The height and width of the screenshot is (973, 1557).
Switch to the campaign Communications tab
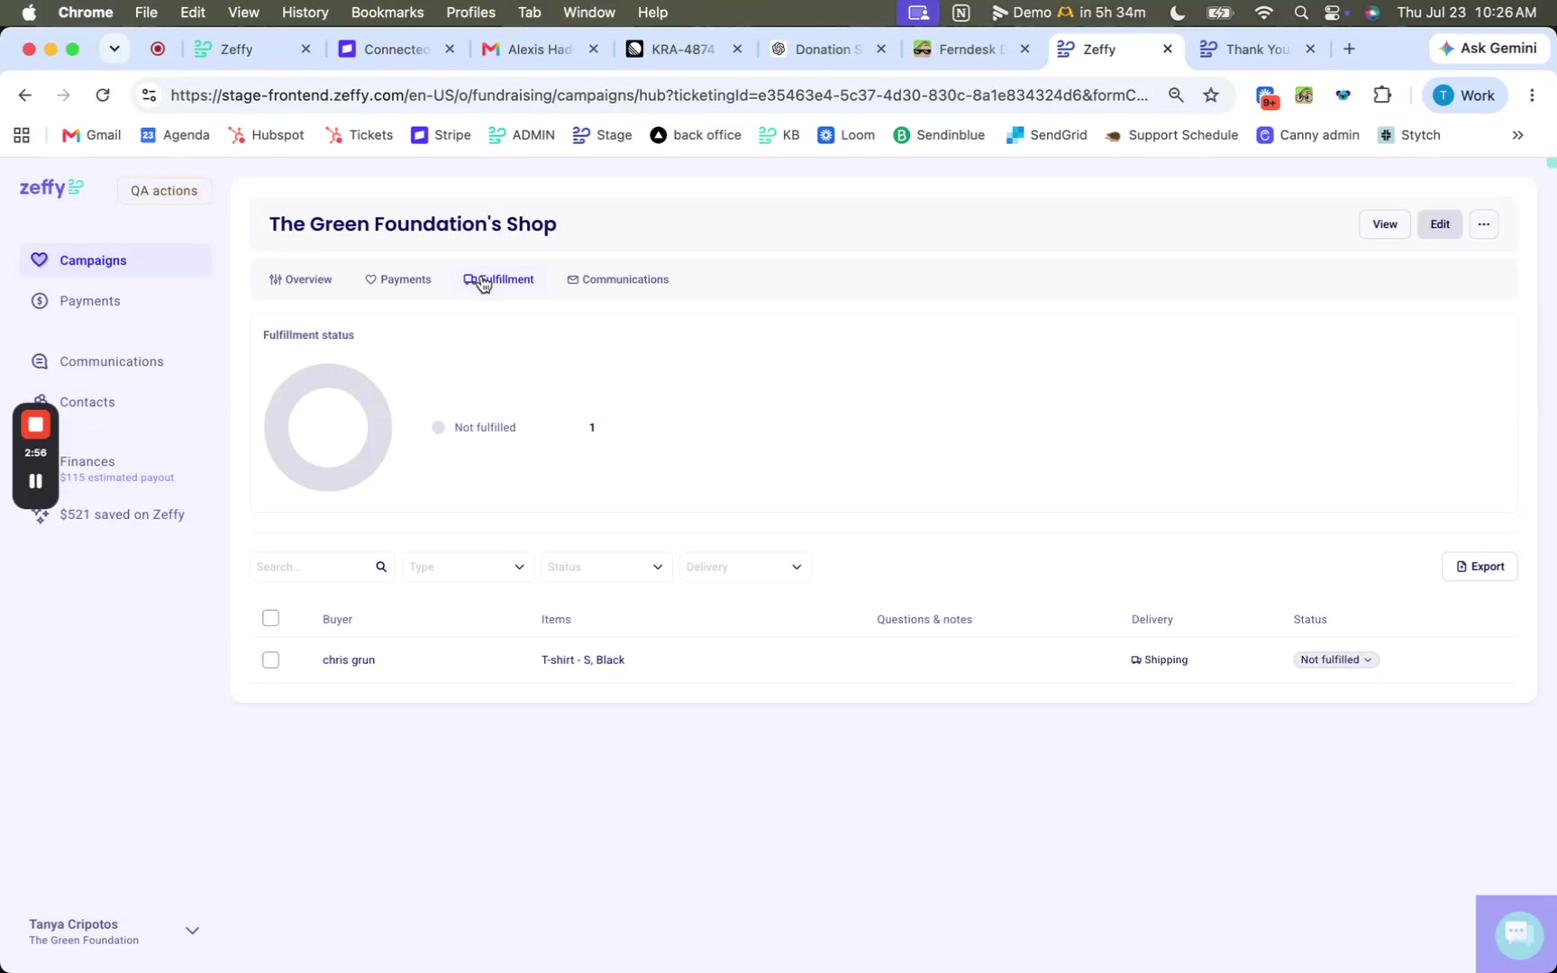point(617,279)
